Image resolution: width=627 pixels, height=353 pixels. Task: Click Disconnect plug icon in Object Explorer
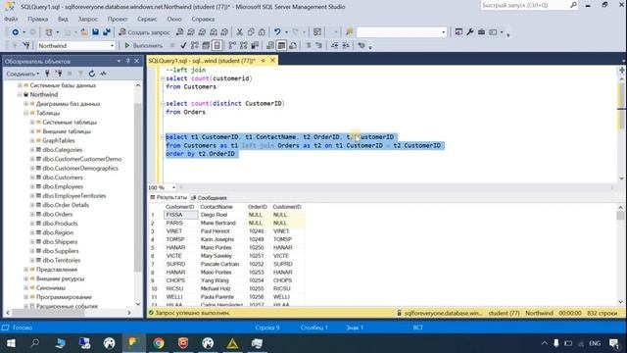pyautogui.click(x=59, y=74)
